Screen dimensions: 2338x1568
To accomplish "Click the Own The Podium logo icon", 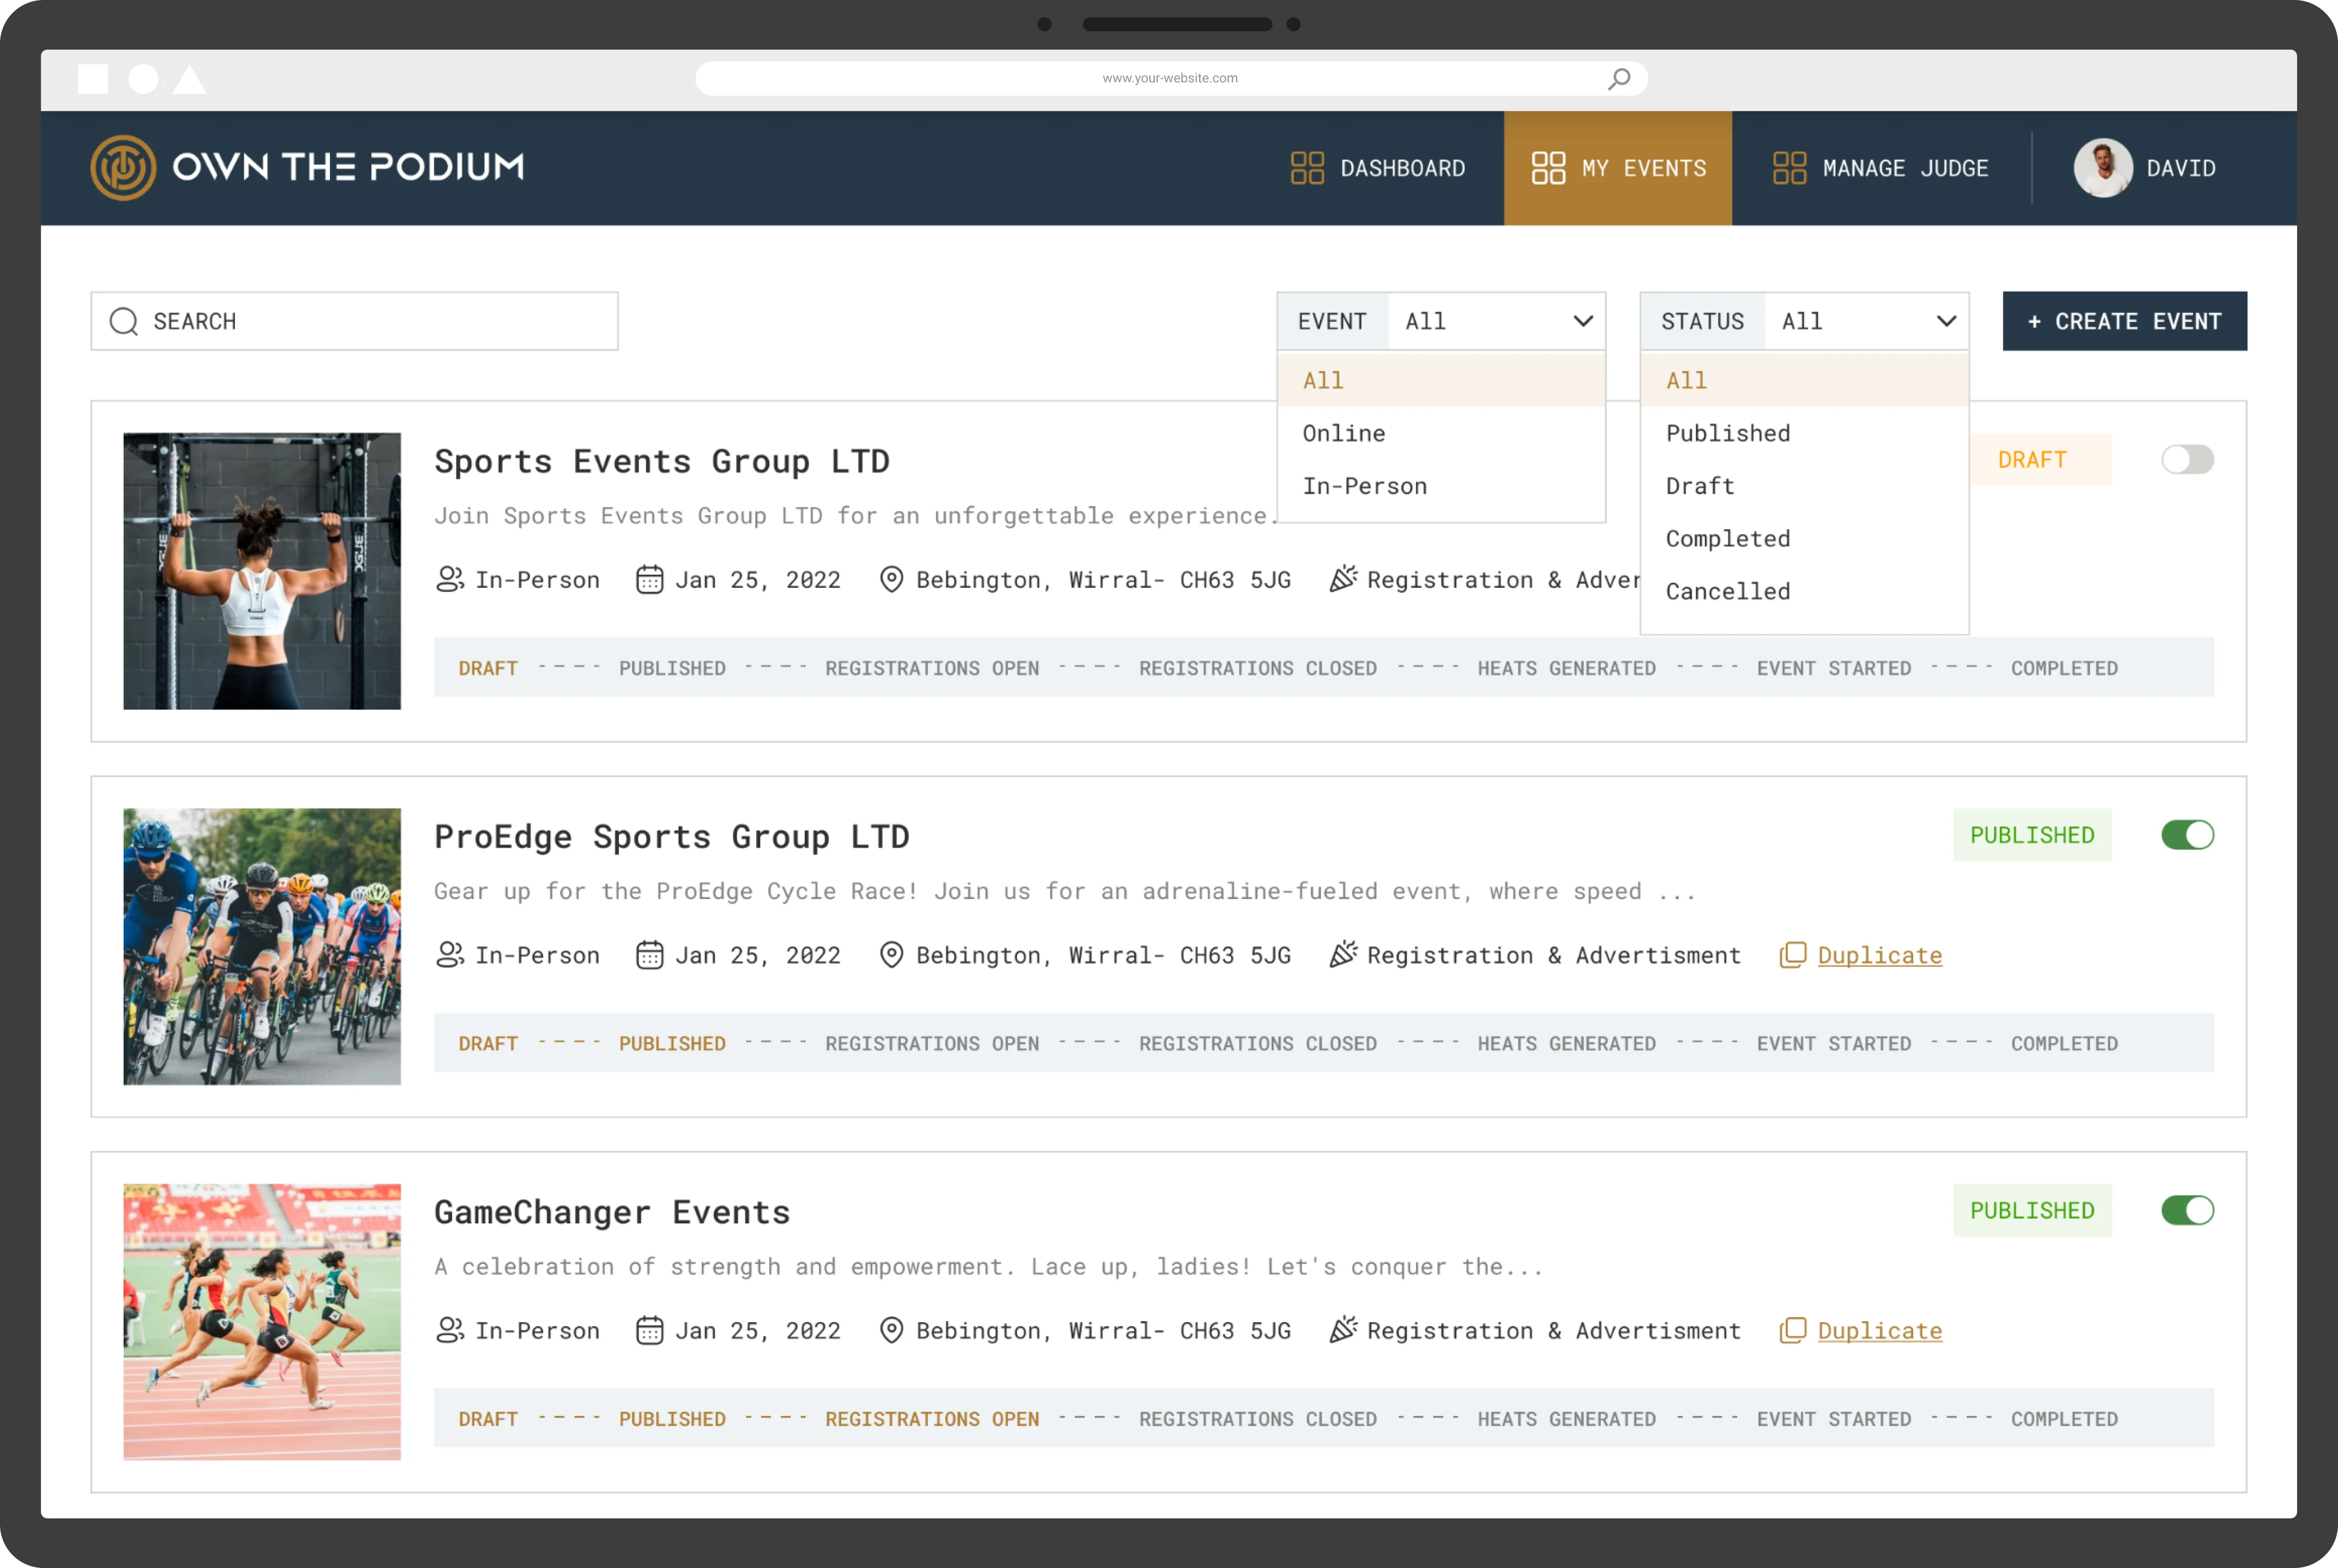I will click(123, 168).
